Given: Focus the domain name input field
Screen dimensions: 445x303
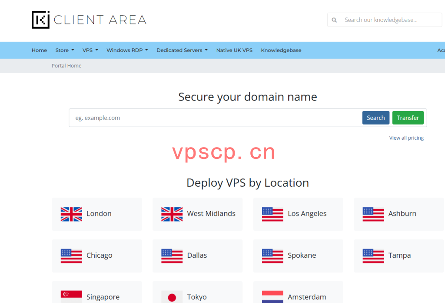Looking at the screenshot, I should click(x=216, y=118).
